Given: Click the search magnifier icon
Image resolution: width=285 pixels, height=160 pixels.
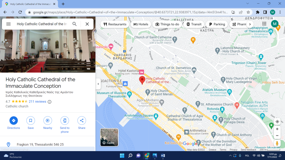Looking at the screenshot, I should [75, 24].
